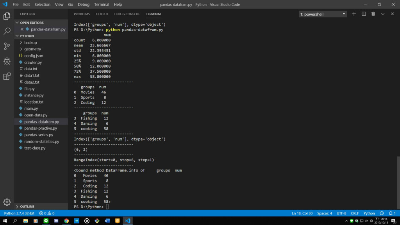
Task: Open pandas-series.py file
Action: (41, 135)
